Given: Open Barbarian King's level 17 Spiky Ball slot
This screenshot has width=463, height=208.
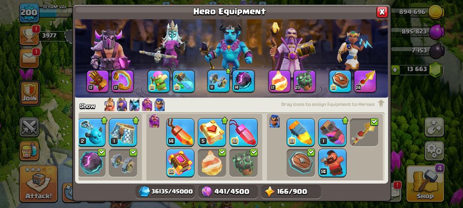Looking at the screenshot, I should coord(123,81).
